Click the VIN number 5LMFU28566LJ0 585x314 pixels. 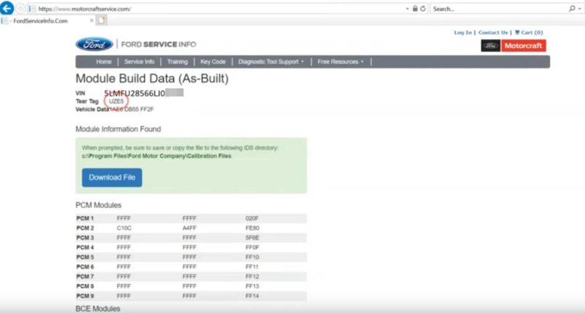tap(135, 93)
